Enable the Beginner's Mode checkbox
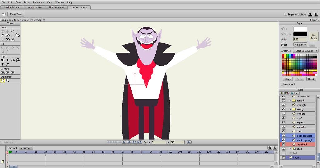Viewport: 320px width, 168px height. point(285,14)
